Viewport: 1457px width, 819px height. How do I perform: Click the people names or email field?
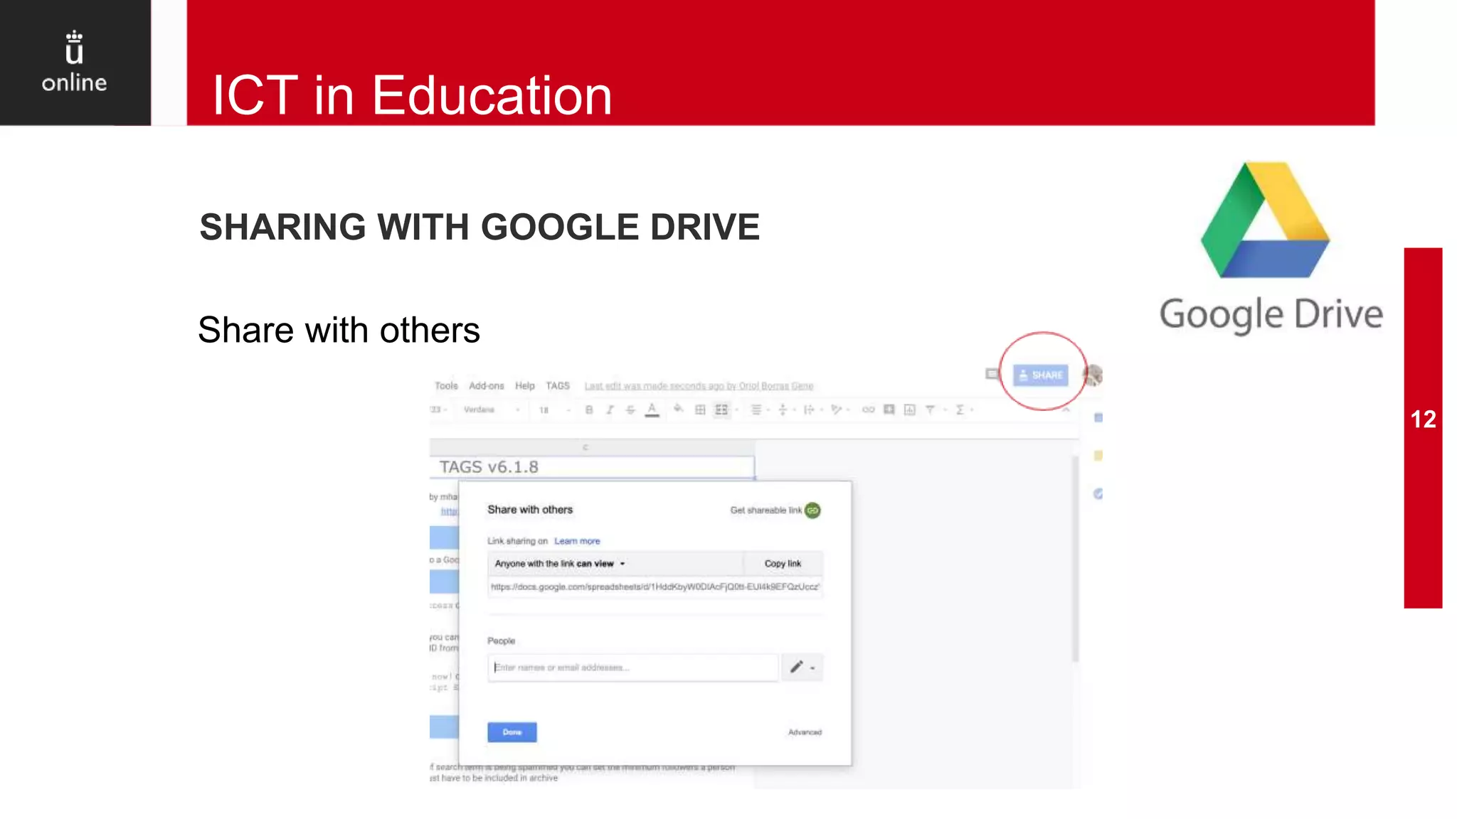(x=632, y=667)
